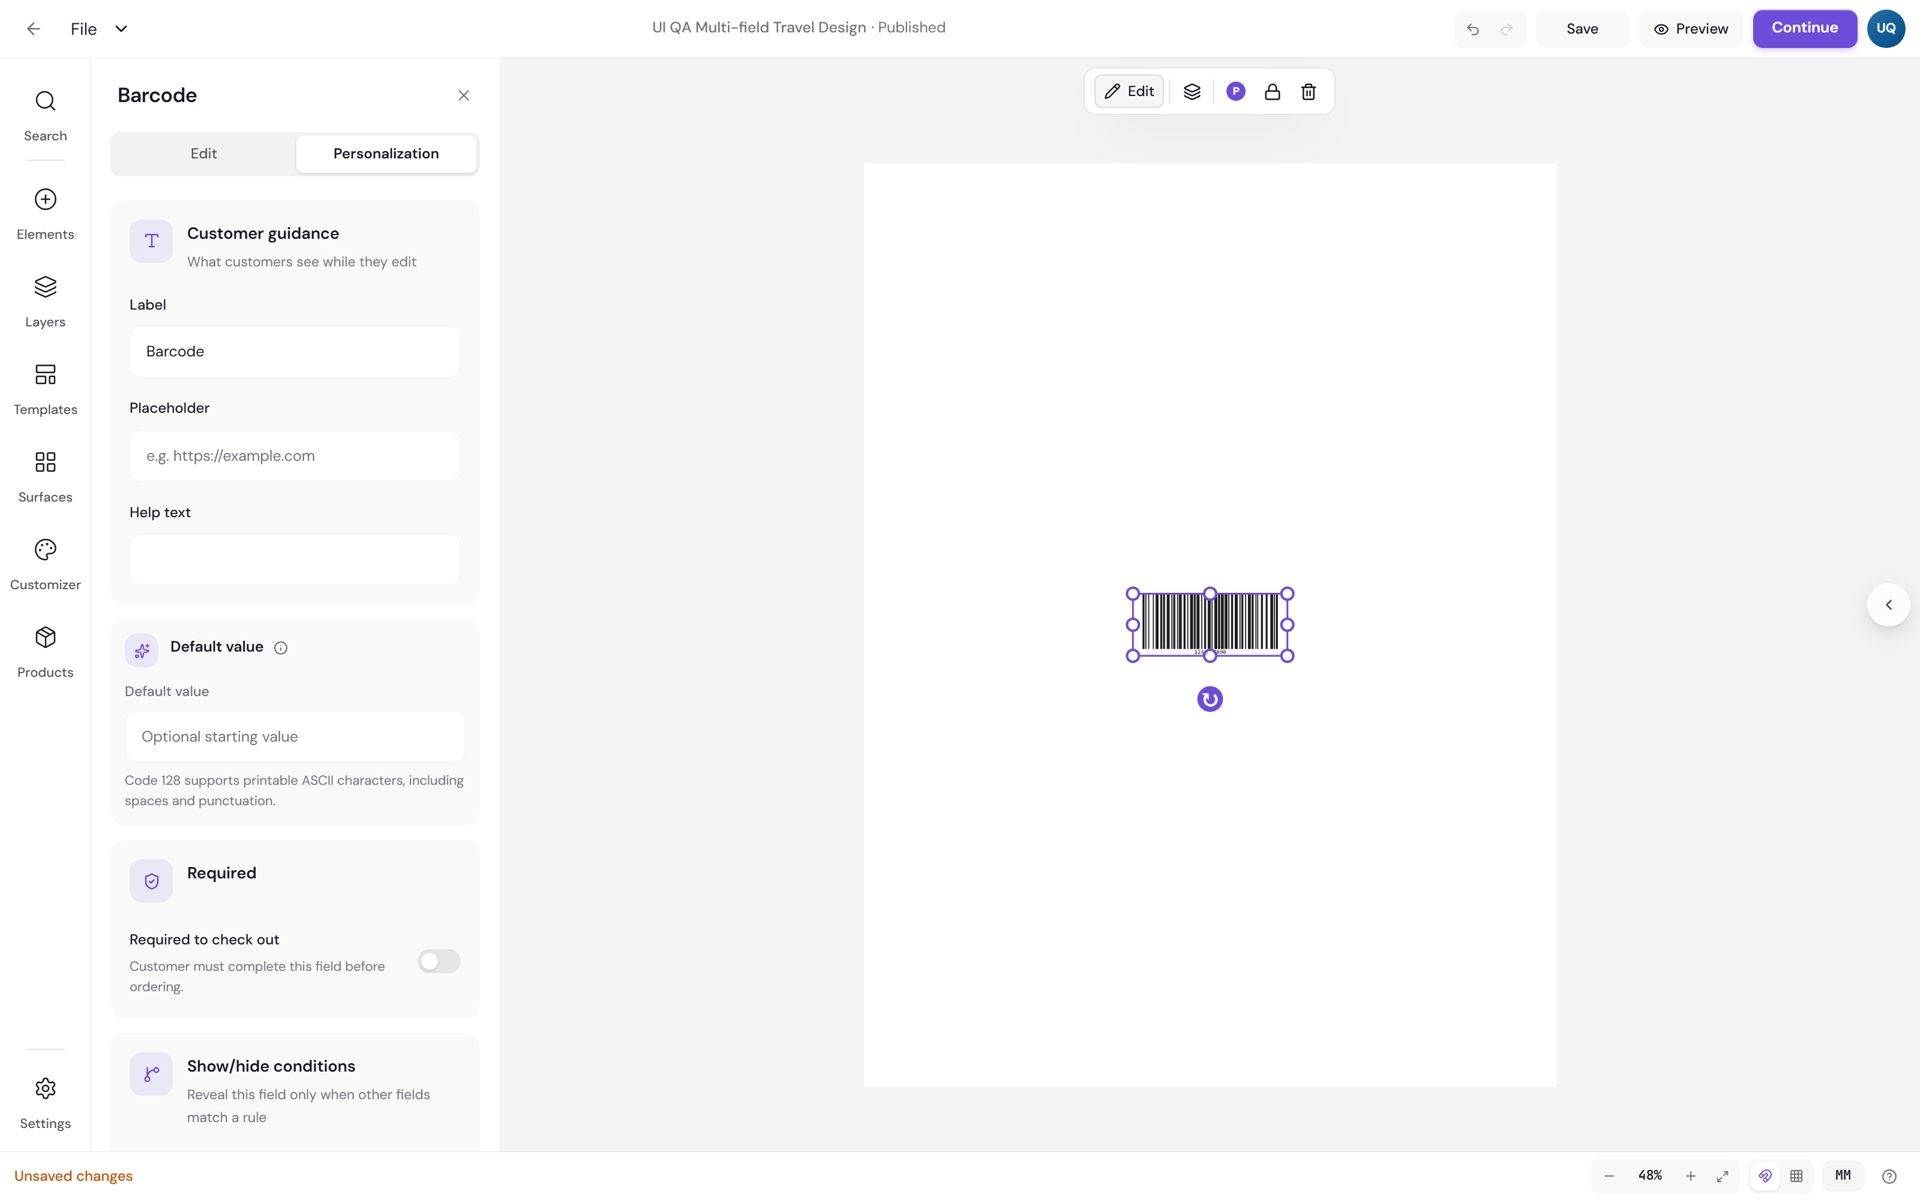
Task: Close the Barcode panel
Action: (x=463, y=95)
